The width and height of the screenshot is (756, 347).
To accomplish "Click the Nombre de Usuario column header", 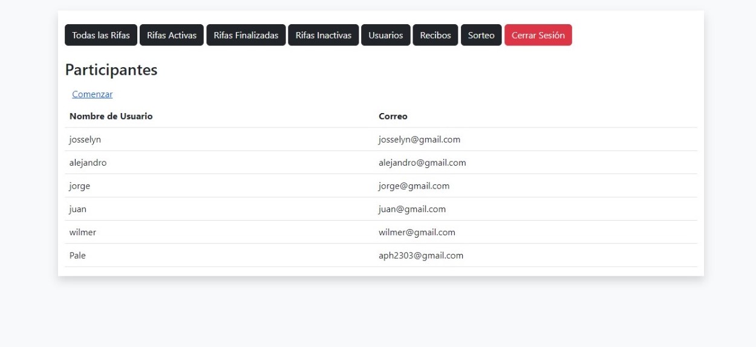I will tap(111, 116).
